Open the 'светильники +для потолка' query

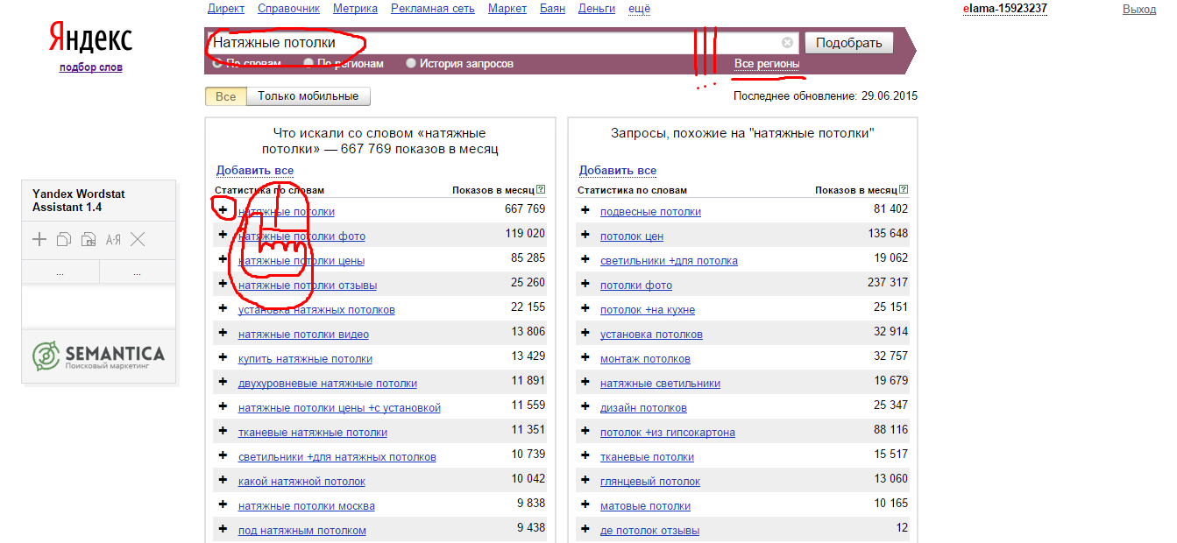[x=669, y=261]
